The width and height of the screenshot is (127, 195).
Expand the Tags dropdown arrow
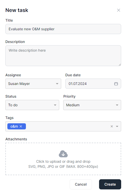(117, 126)
